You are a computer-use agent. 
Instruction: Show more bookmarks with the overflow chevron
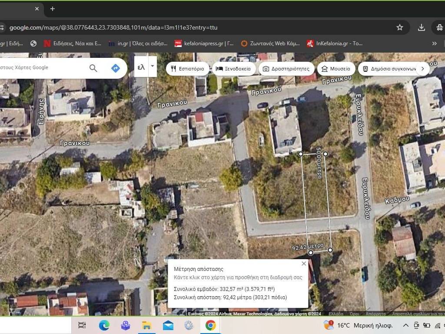click(x=434, y=43)
